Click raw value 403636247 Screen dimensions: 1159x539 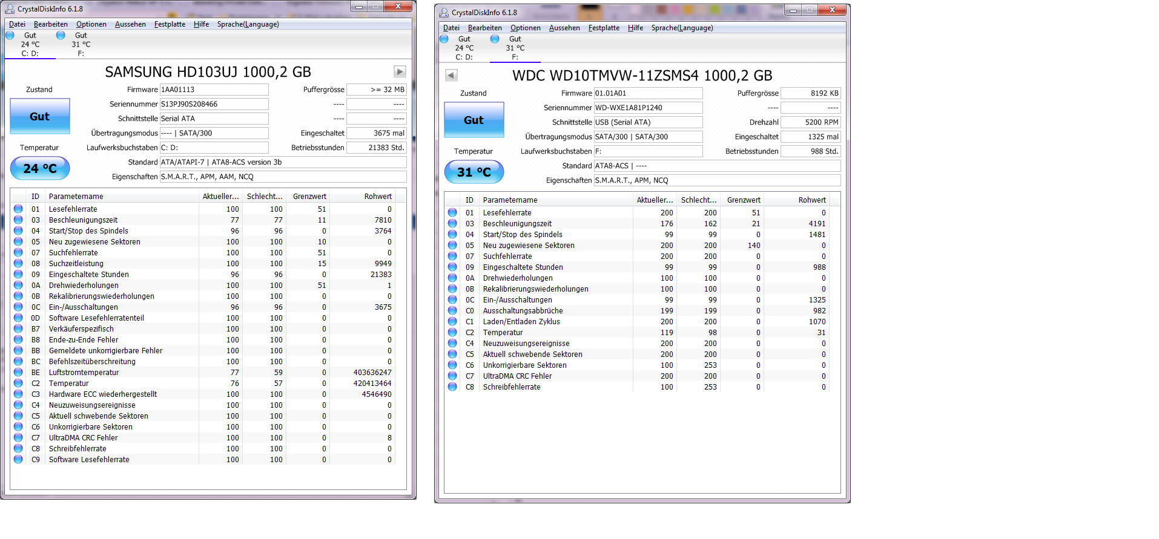[372, 372]
